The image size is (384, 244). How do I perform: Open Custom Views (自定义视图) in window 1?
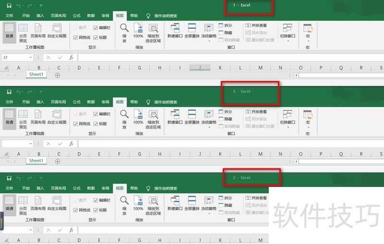pyautogui.click(x=57, y=31)
